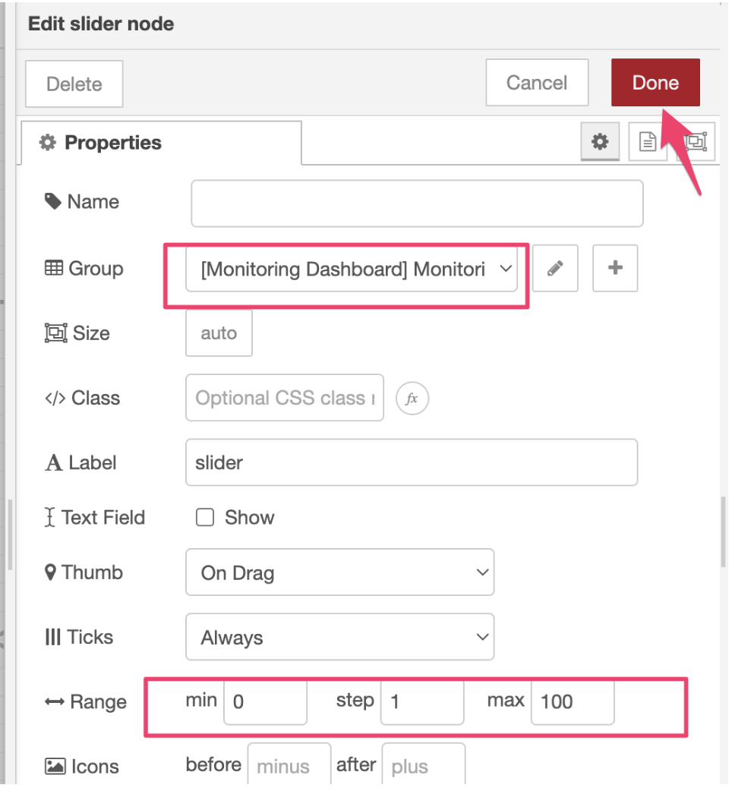Viewport: 732px width, 791px height.
Task: Click the Icons label text
Action: pyautogui.click(x=95, y=766)
